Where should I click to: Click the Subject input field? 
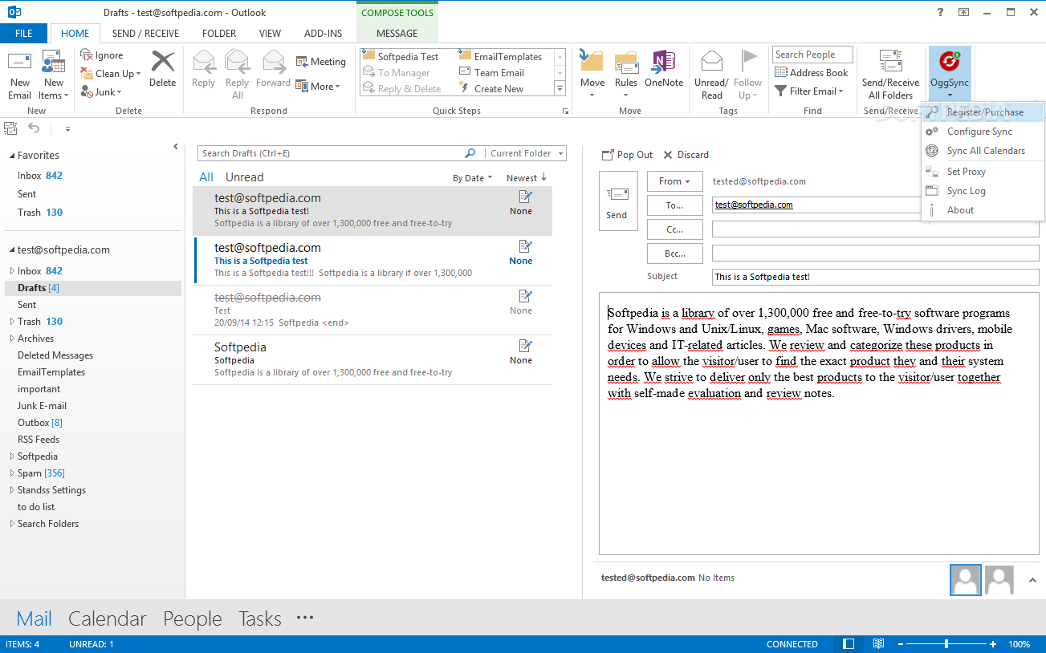pos(875,277)
